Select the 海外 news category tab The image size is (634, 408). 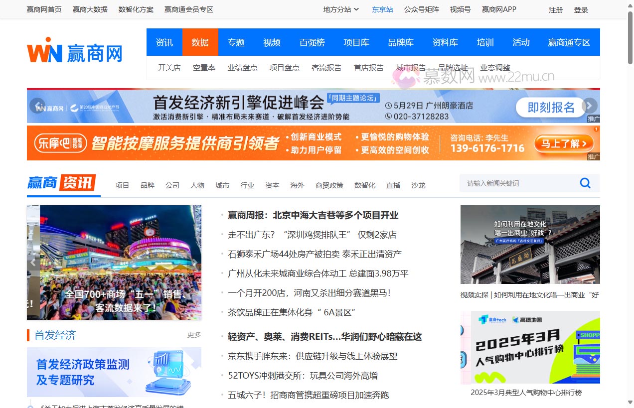297,185
